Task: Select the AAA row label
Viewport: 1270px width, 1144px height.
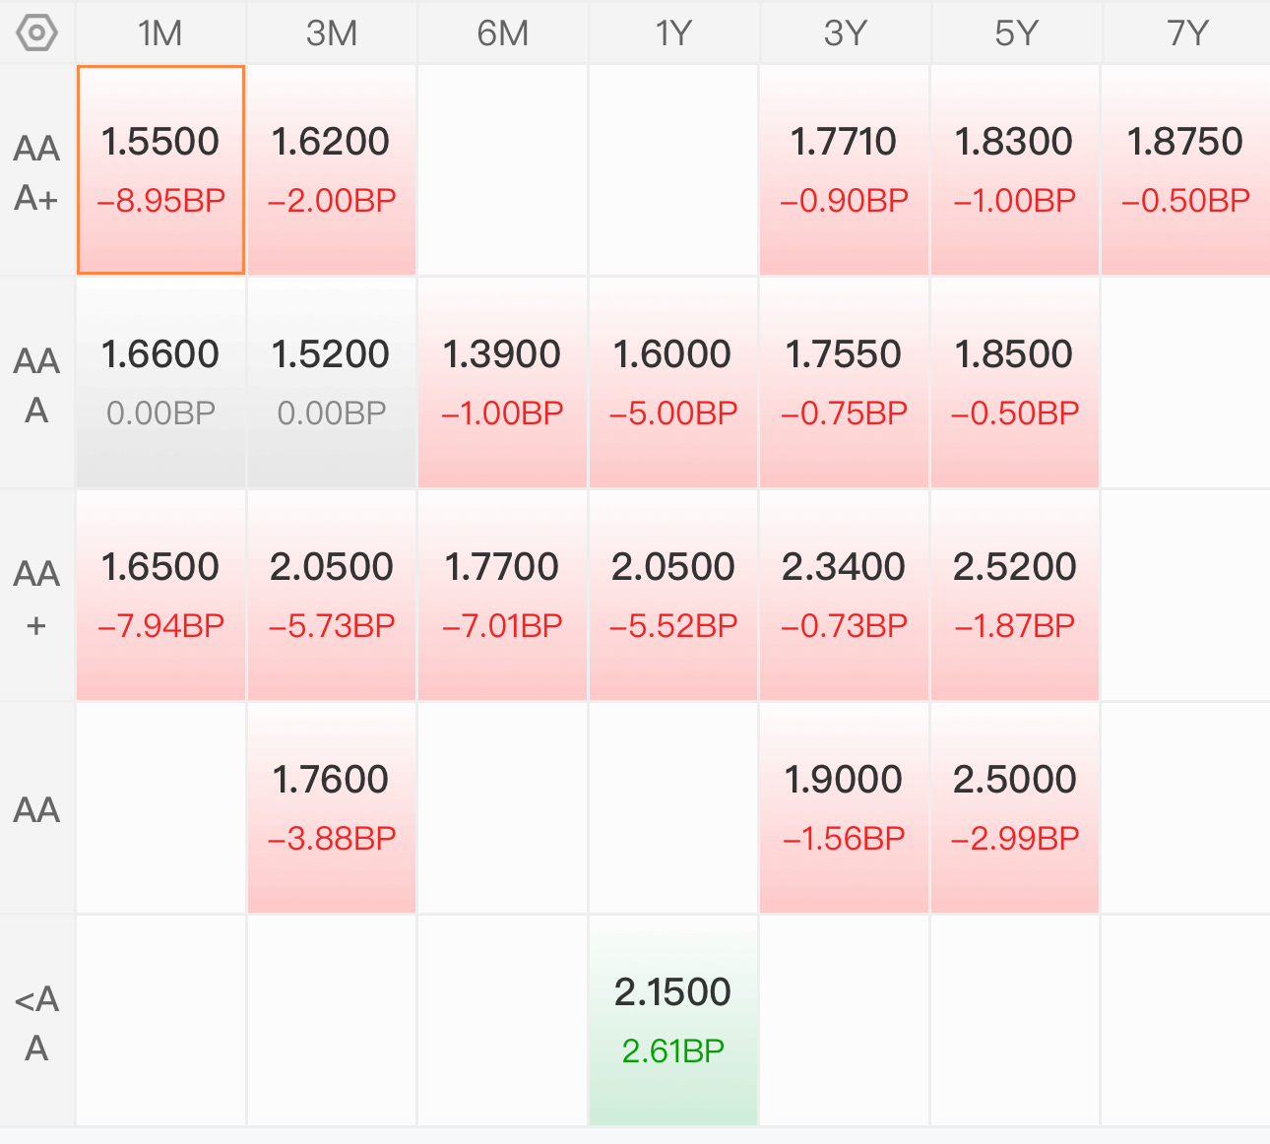Action: tap(37, 385)
